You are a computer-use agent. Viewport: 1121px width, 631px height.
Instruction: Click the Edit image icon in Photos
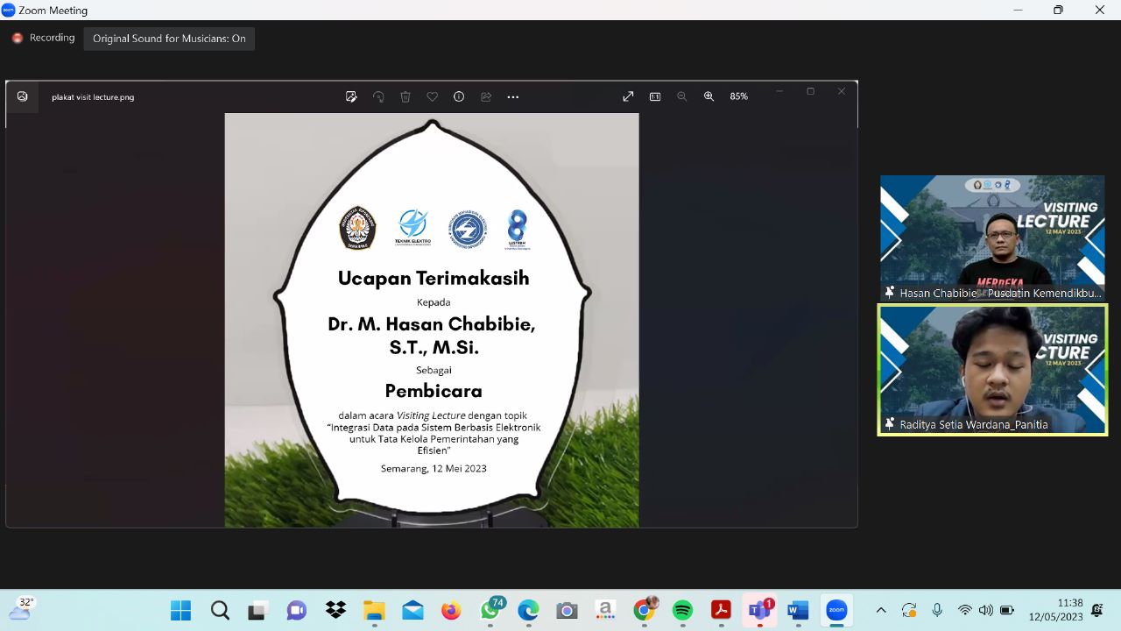[351, 96]
